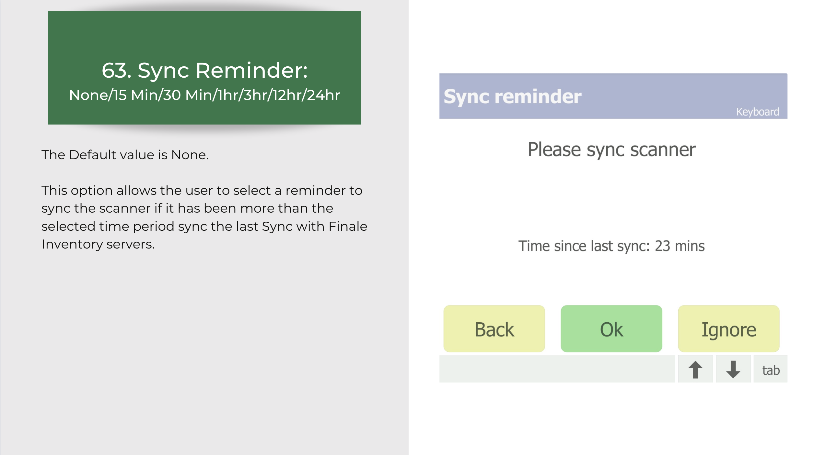814x455 pixels.
Task: Click the "63. Sync Reminder:" heading
Action: tap(204, 70)
